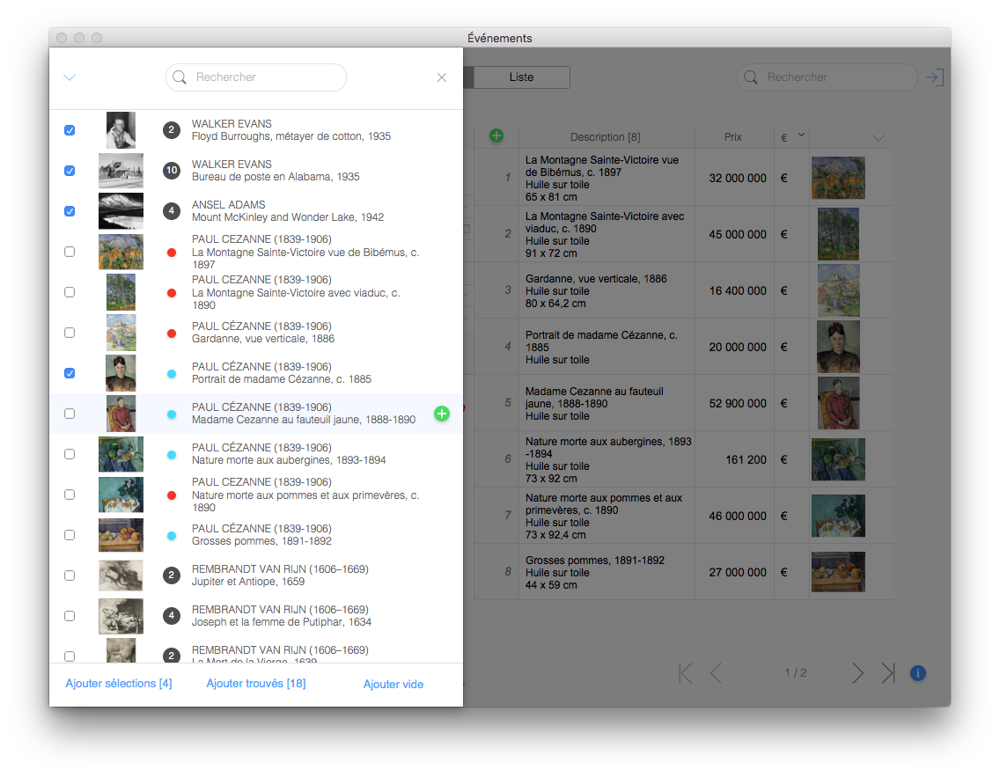Go to first page arrow
Image resolution: width=1000 pixels, height=777 pixels.
685,673
